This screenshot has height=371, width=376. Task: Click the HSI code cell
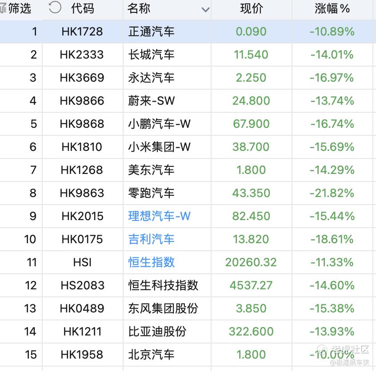tap(82, 262)
